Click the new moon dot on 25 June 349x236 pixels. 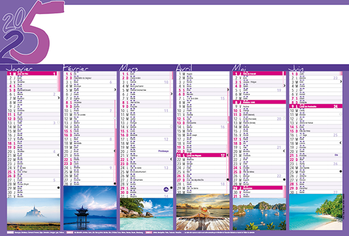pyautogui.click(x=341, y=171)
